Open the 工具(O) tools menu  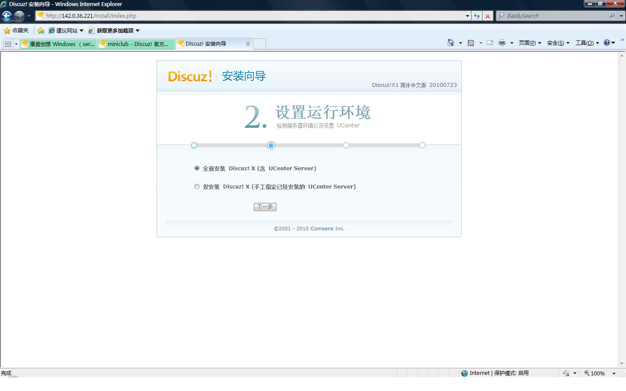[587, 43]
